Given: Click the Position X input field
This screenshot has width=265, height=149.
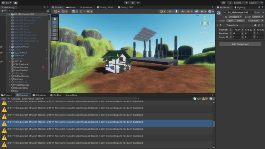Looking at the screenshot, I should click(237, 30).
